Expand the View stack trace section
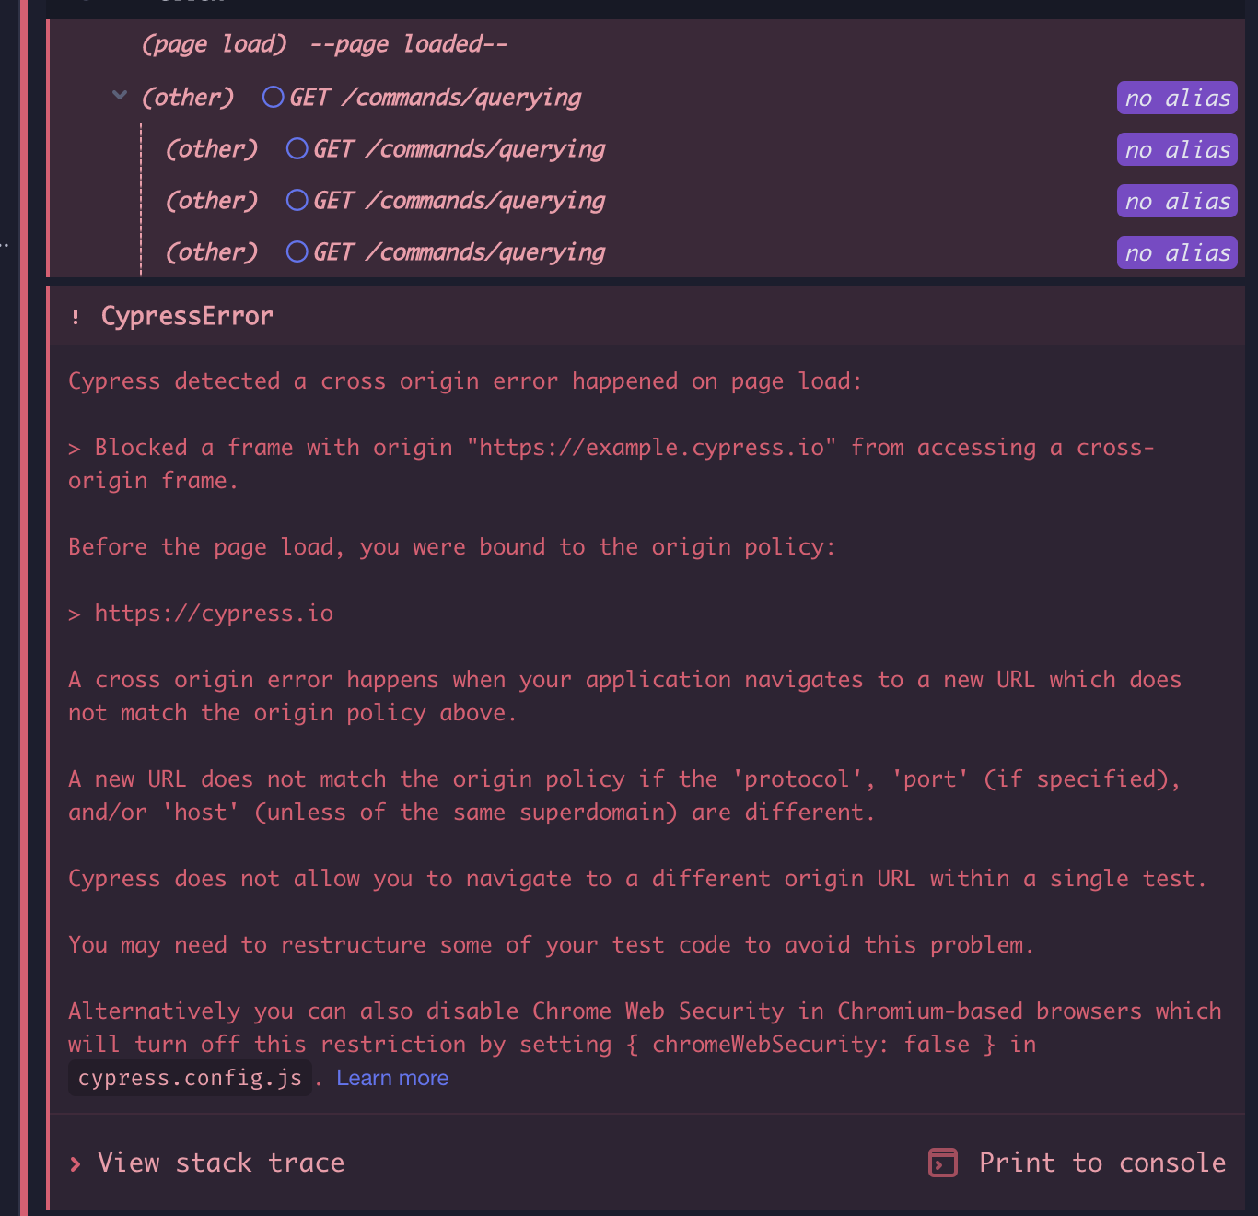 (x=220, y=1163)
